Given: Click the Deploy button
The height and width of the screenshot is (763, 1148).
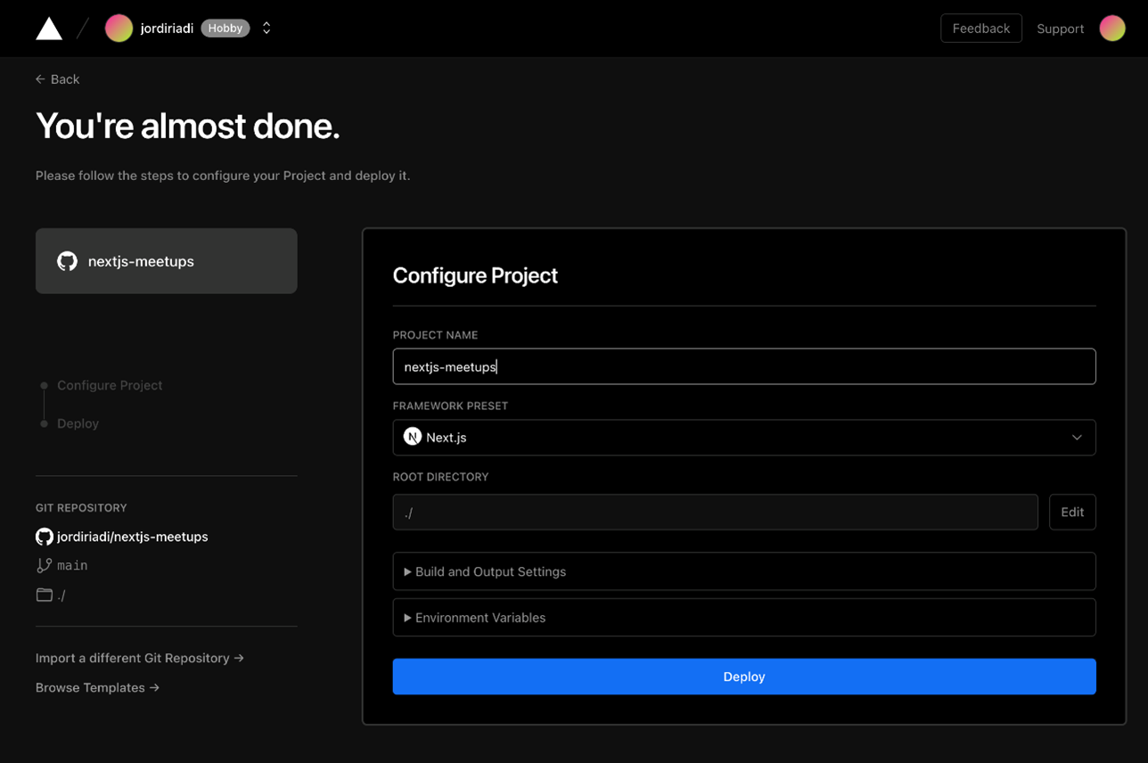Looking at the screenshot, I should pyautogui.click(x=744, y=677).
